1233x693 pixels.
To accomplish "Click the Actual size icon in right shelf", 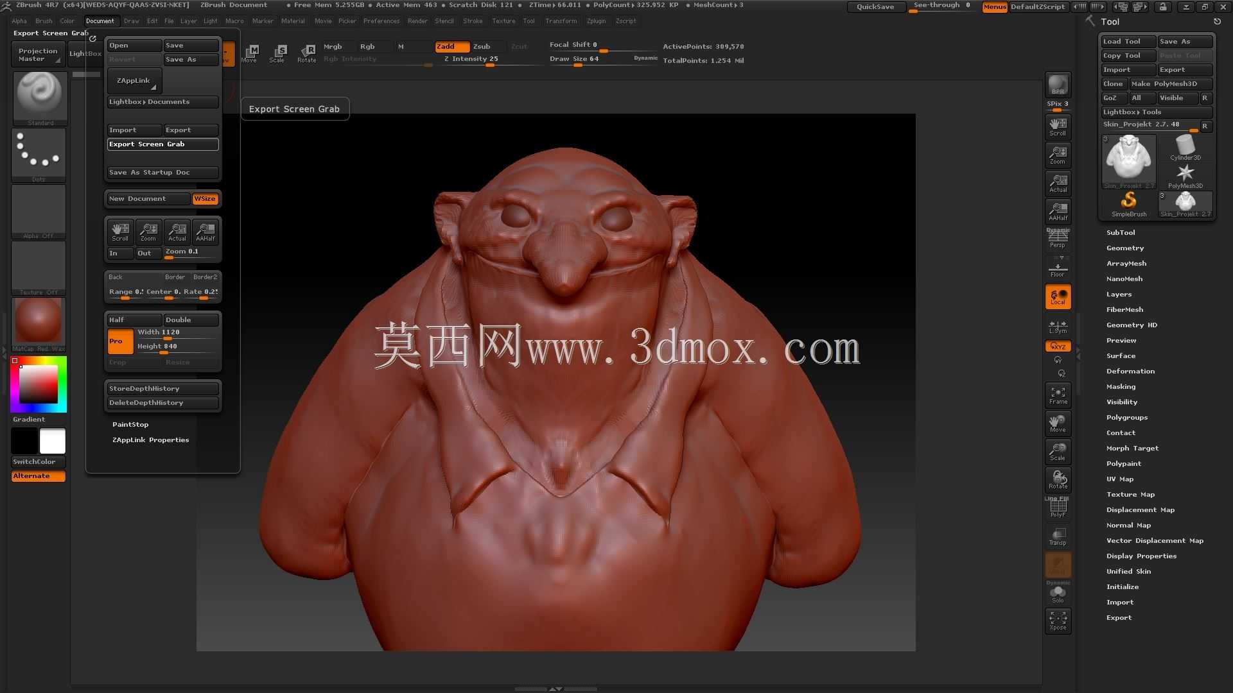I will (x=1058, y=183).
